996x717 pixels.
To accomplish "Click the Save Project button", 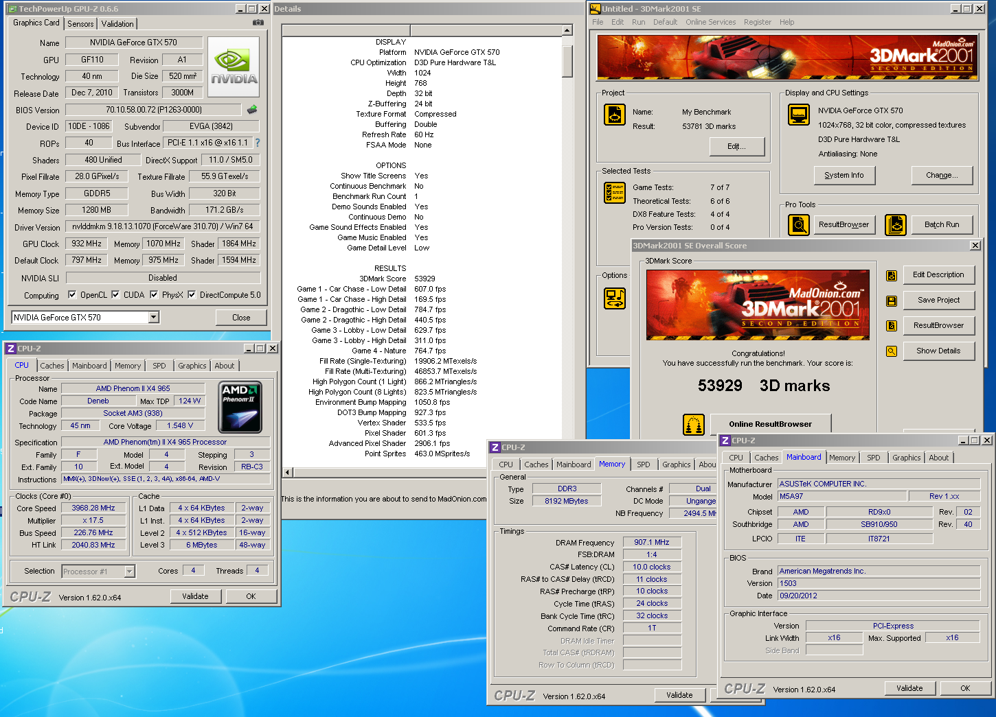I will click(938, 301).
